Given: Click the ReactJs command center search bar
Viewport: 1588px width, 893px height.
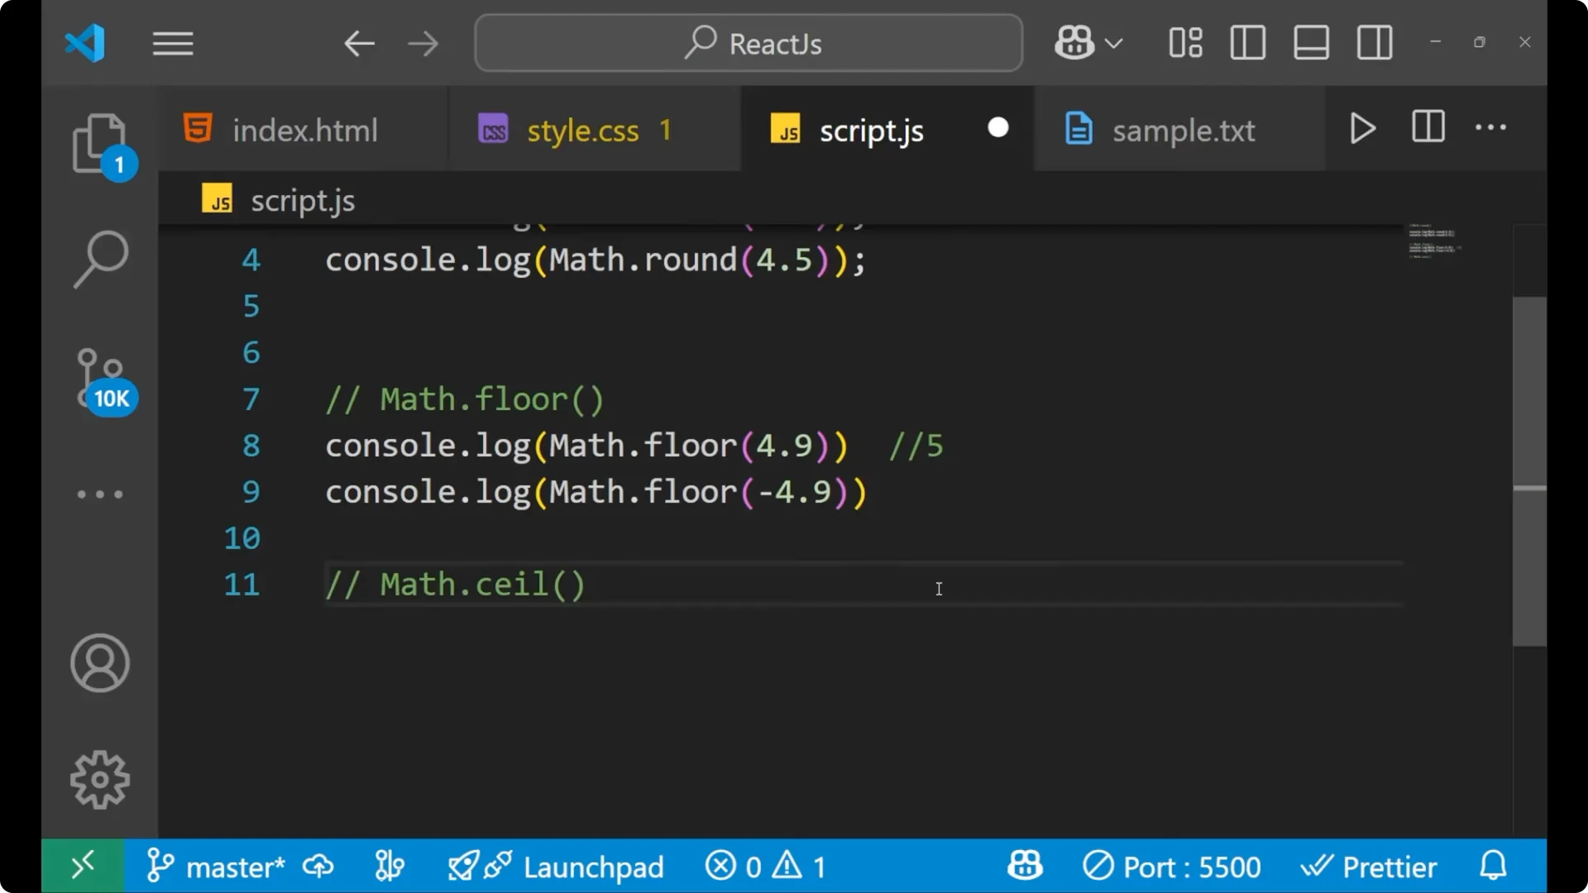Looking at the screenshot, I should point(748,42).
